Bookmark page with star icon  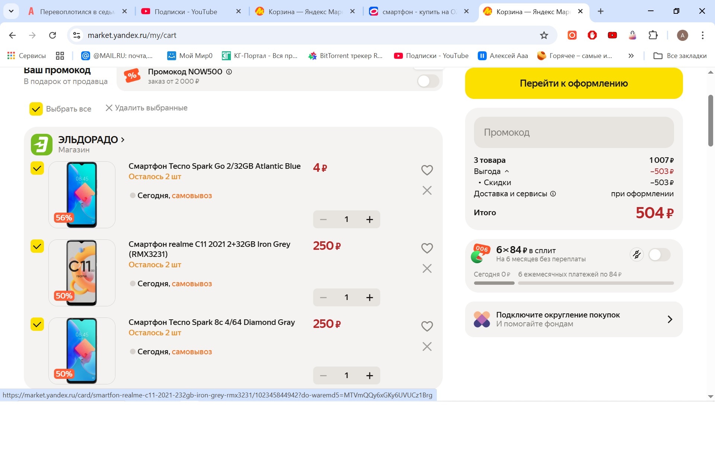[x=544, y=35]
